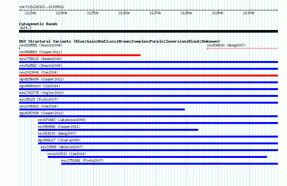Select dgv8256n54 (Cooper2011) label
Image resolution: width=287 pixels, height=186 pixels.
[x=42, y=79]
